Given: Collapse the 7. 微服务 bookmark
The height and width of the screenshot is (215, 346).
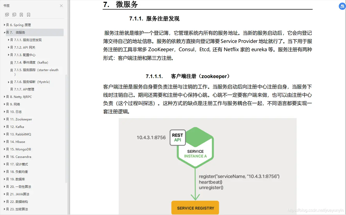Looking at the screenshot, I should click(x=4, y=32).
